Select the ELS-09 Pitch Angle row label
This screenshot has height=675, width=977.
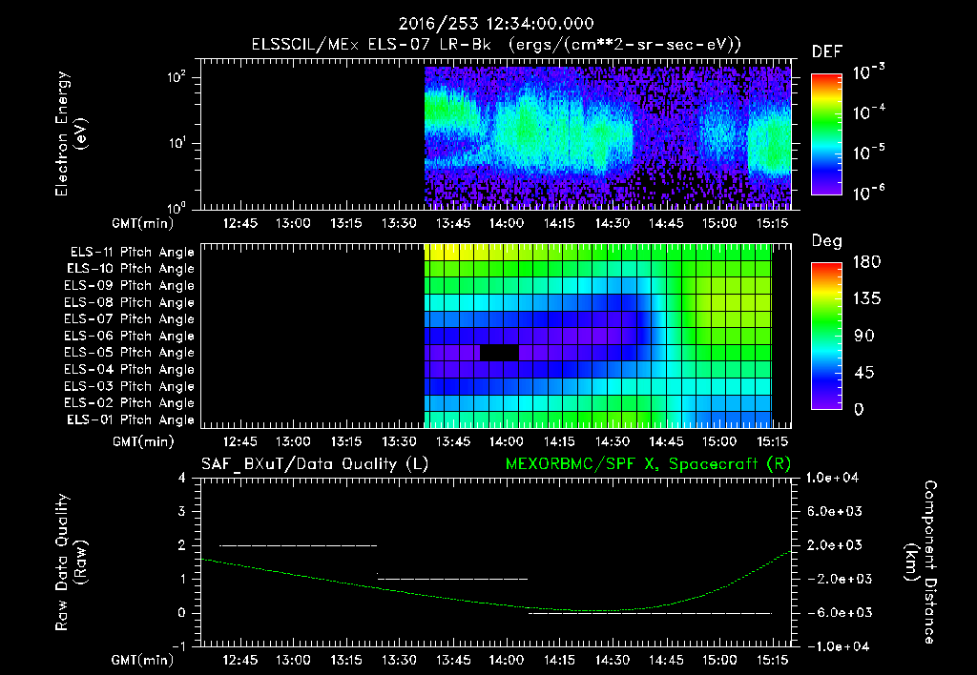[129, 286]
